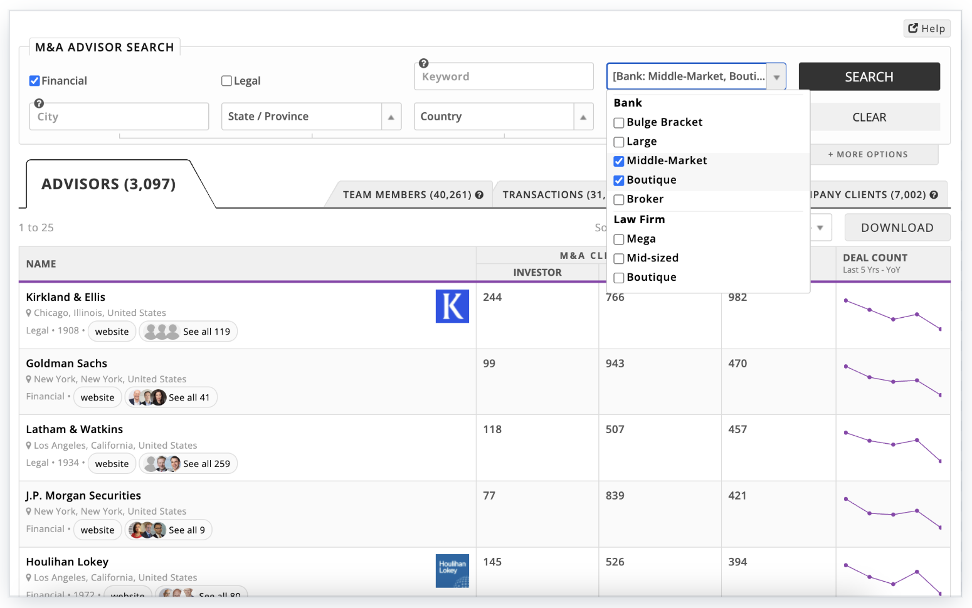972x608 pixels.
Task: Uncheck the Middle-Market bank option
Action: click(x=619, y=161)
